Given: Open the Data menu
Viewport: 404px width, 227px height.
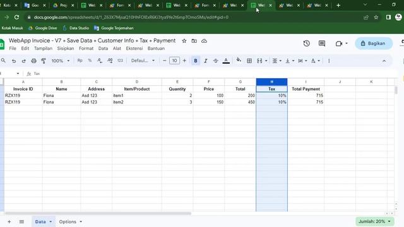Looking at the screenshot, I should (x=103, y=49).
